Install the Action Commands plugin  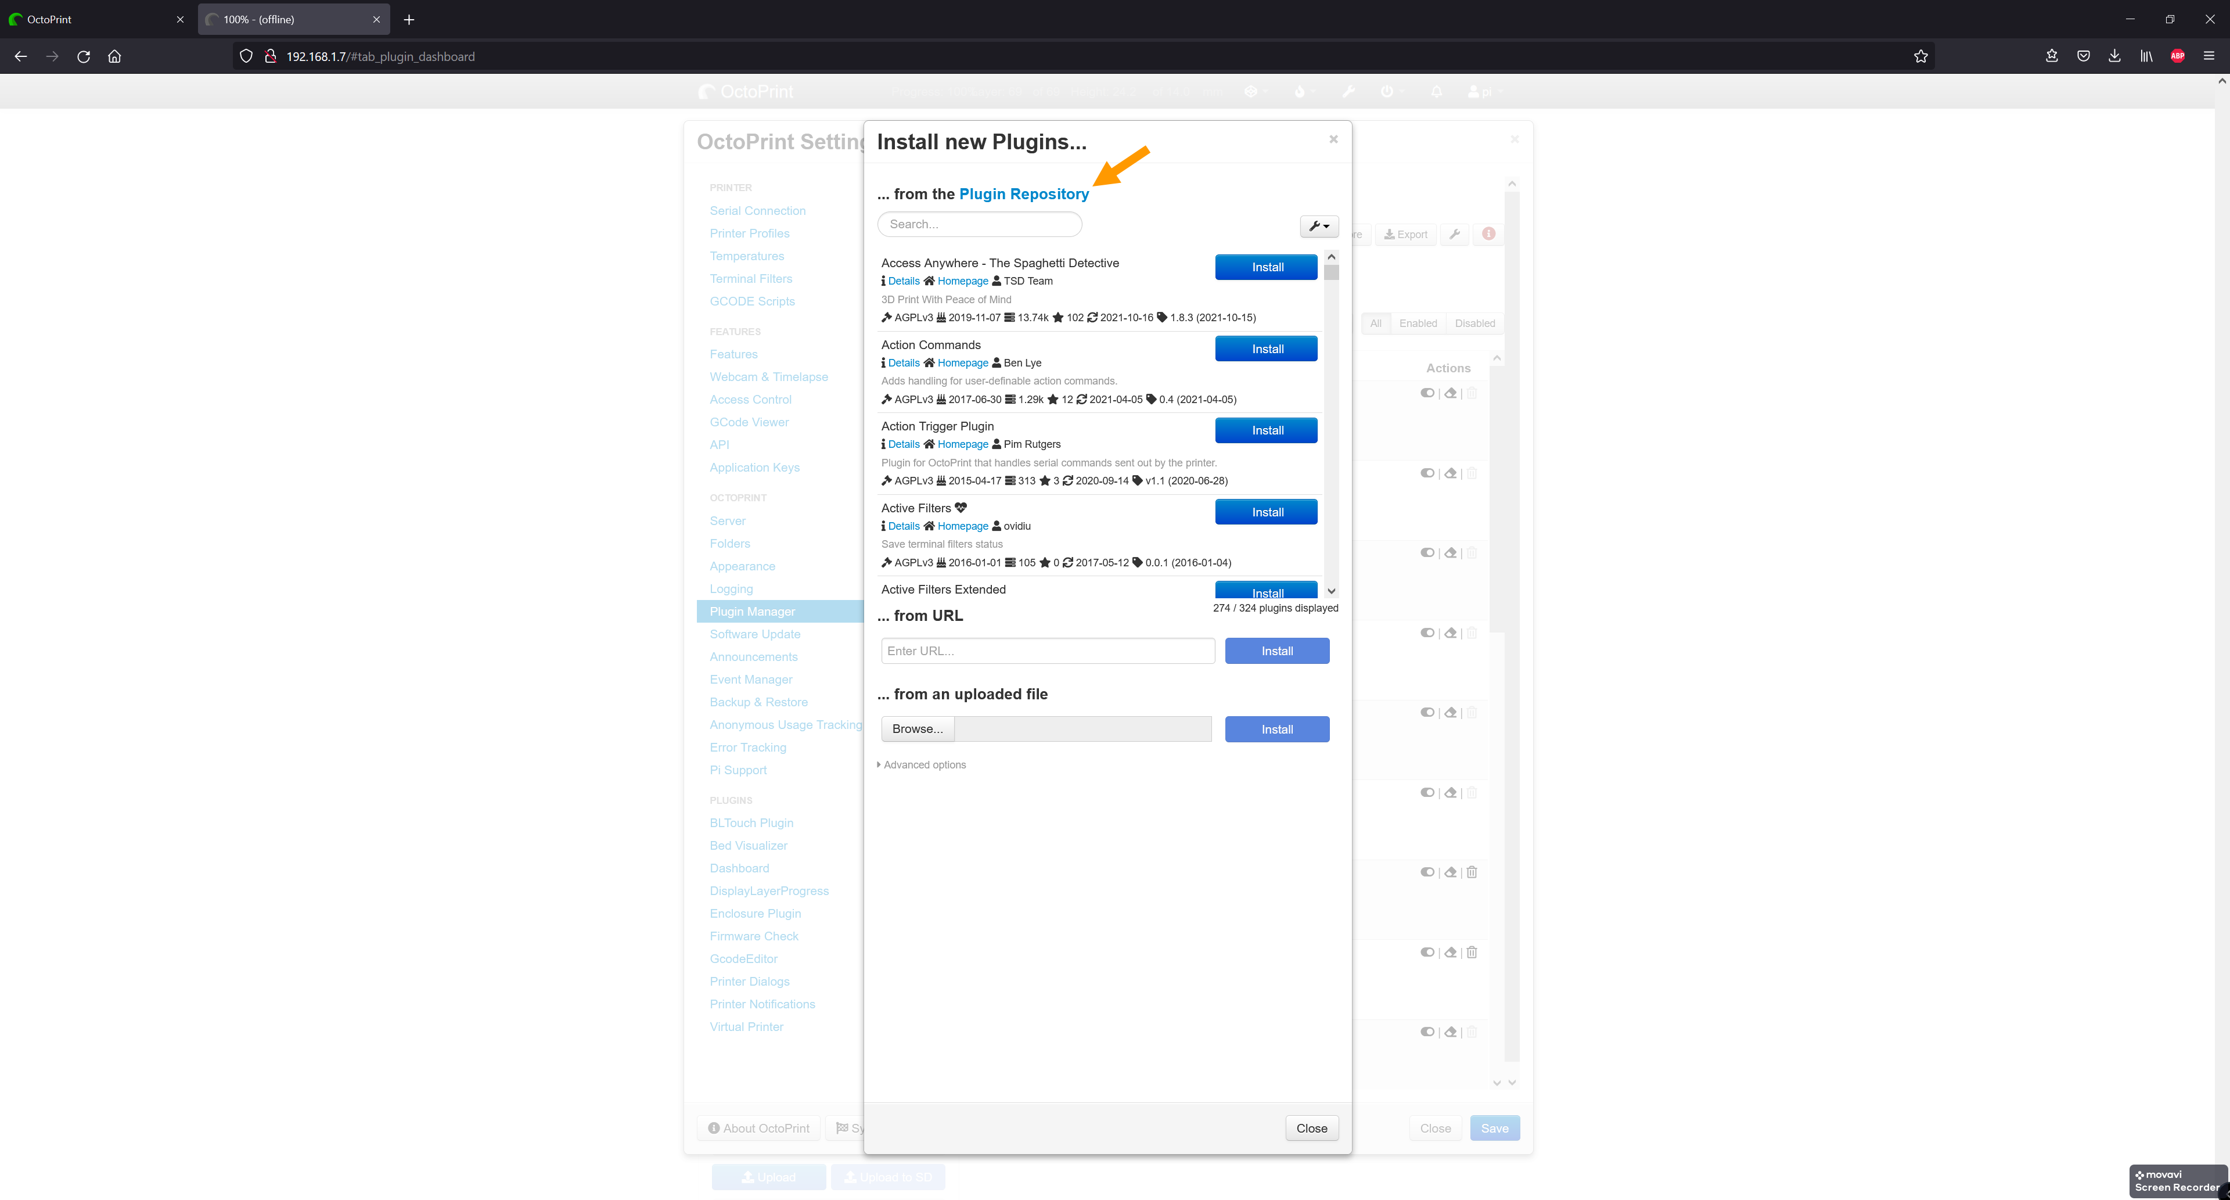coord(1265,349)
